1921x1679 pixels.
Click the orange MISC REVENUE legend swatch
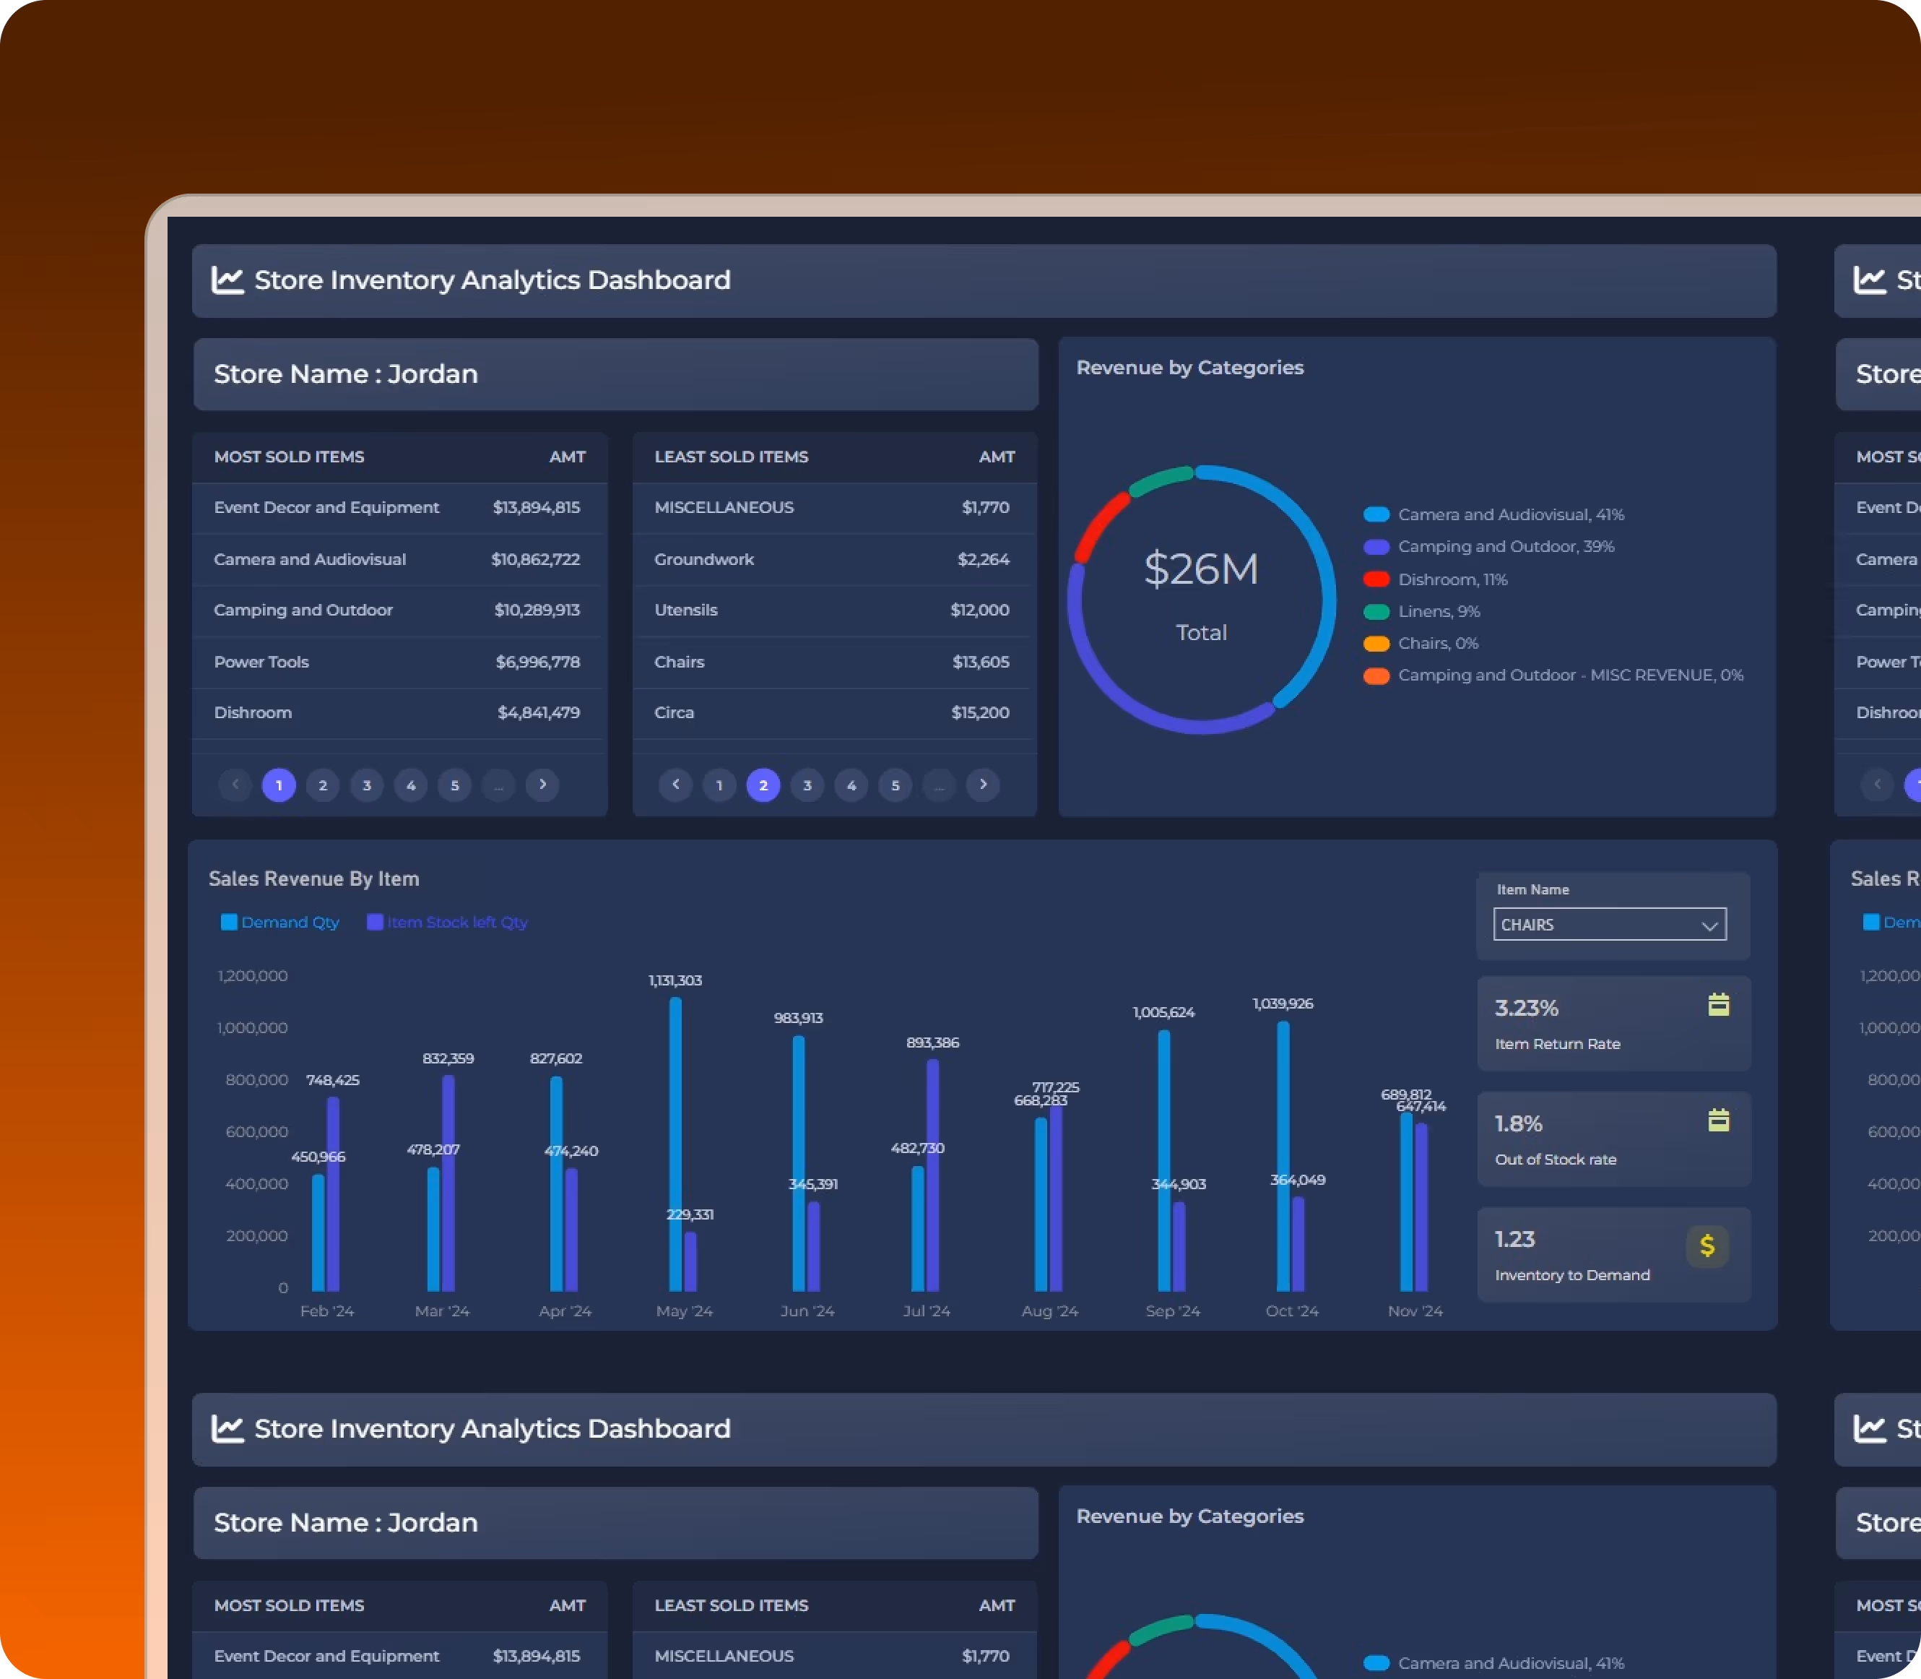[x=1376, y=676]
